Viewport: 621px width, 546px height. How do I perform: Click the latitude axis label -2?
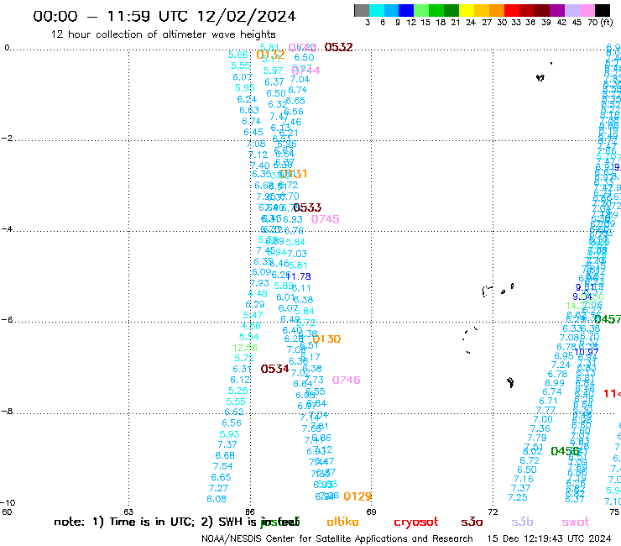7,139
